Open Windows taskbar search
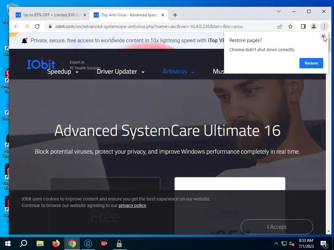Screen dimensions: 334x250 23,243
